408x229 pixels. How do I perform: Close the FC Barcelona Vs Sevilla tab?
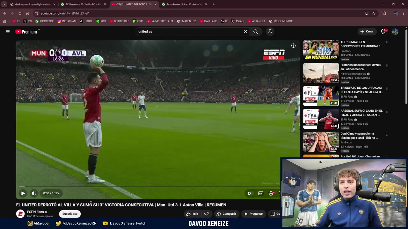pyautogui.click(x=105, y=4)
